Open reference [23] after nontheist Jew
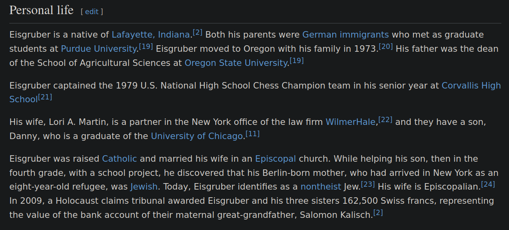The width and height of the screenshot is (509, 230). click(x=368, y=184)
